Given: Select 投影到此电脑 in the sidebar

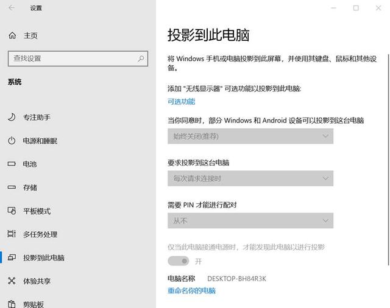Looking at the screenshot, I should pos(44,257).
